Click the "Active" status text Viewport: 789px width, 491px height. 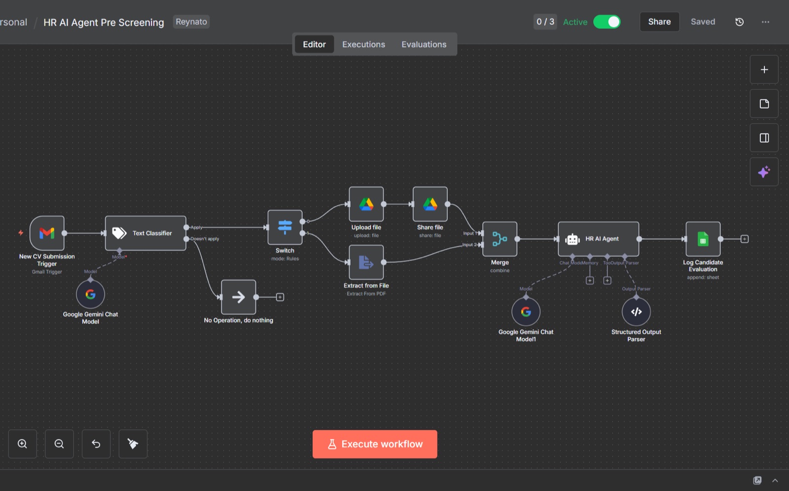coord(575,22)
